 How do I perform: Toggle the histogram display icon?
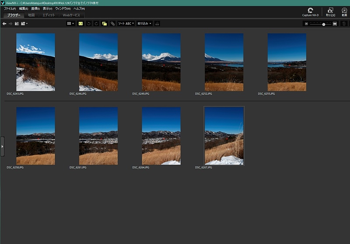click(157, 24)
